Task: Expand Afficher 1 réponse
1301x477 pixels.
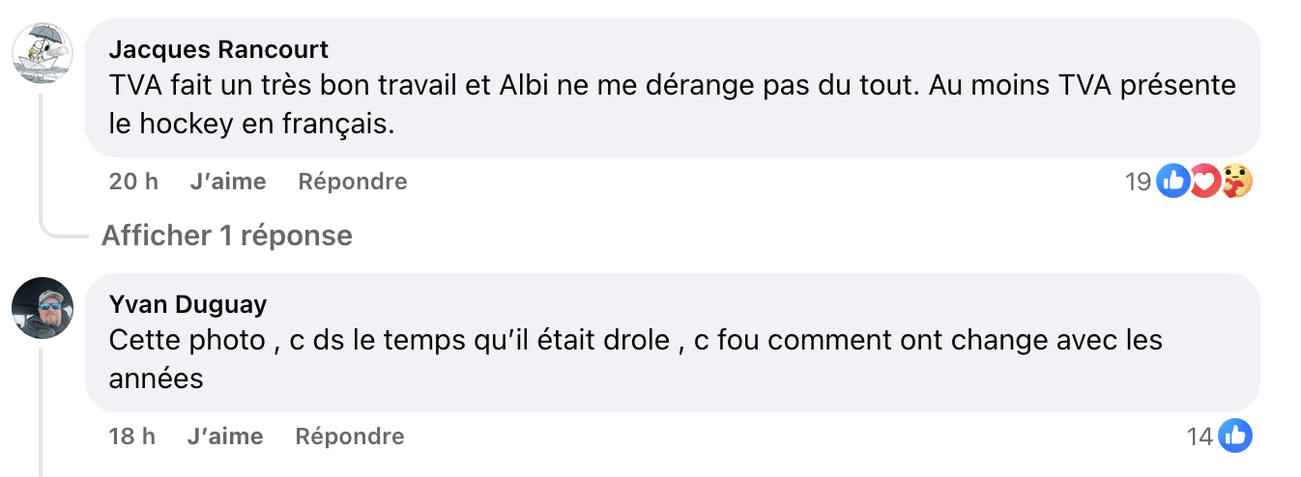Action: pos(226,235)
